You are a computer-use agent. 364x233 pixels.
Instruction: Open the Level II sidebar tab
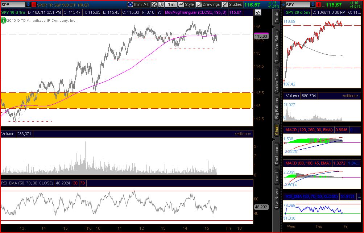click(x=277, y=177)
